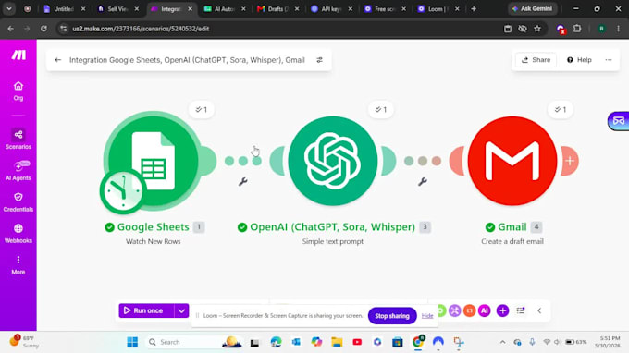This screenshot has height=353, width=629.
Task: Open the execution bubble above Gmail
Action: pyautogui.click(x=561, y=109)
